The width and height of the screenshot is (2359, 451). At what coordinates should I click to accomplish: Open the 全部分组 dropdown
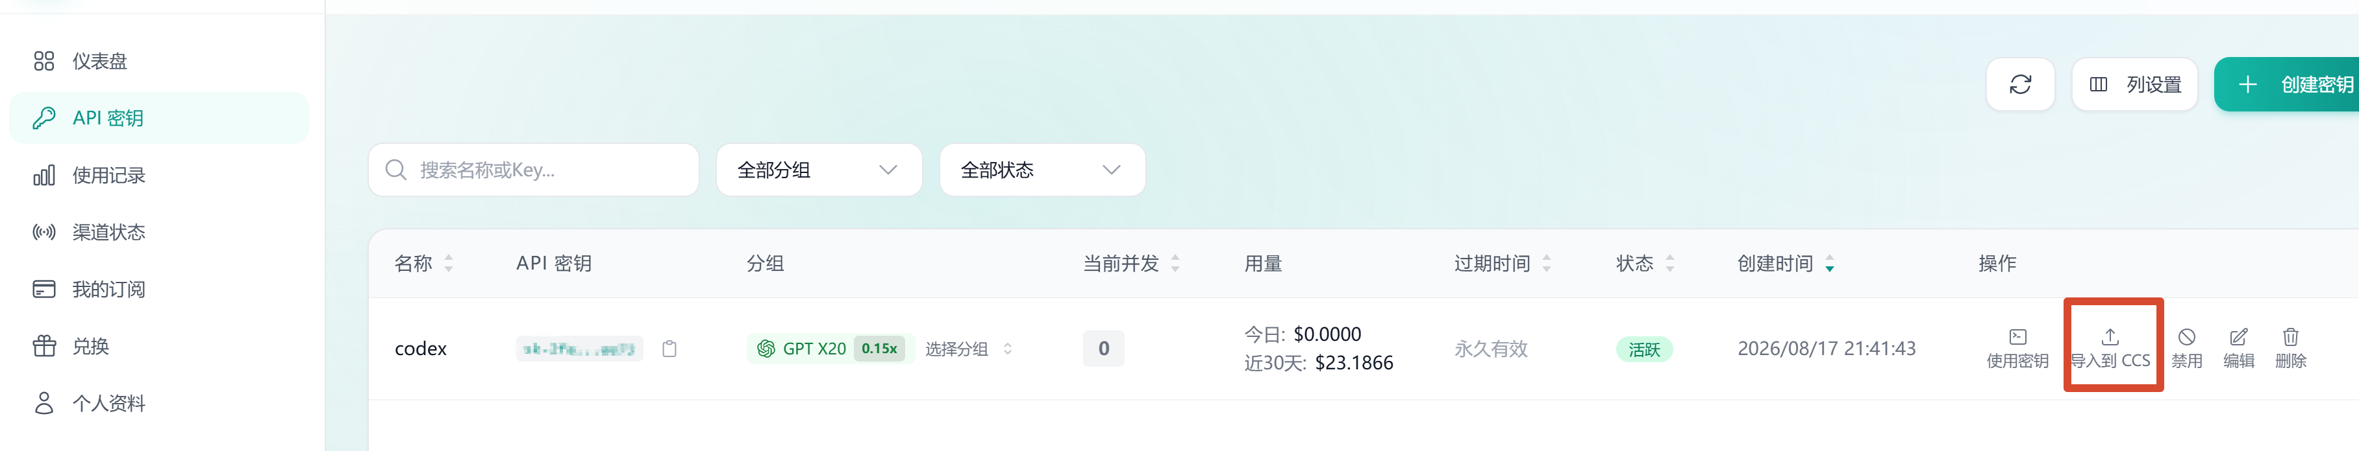[x=819, y=170]
